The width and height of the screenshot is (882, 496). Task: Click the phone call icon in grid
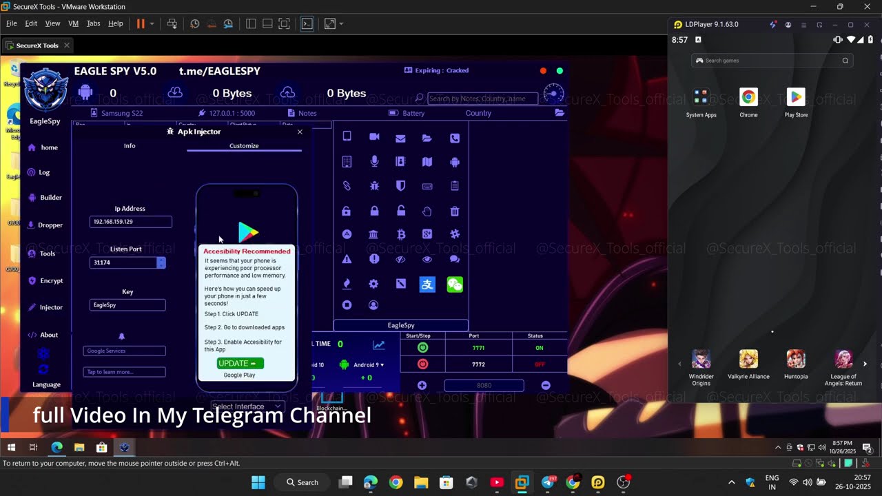tap(455, 138)
